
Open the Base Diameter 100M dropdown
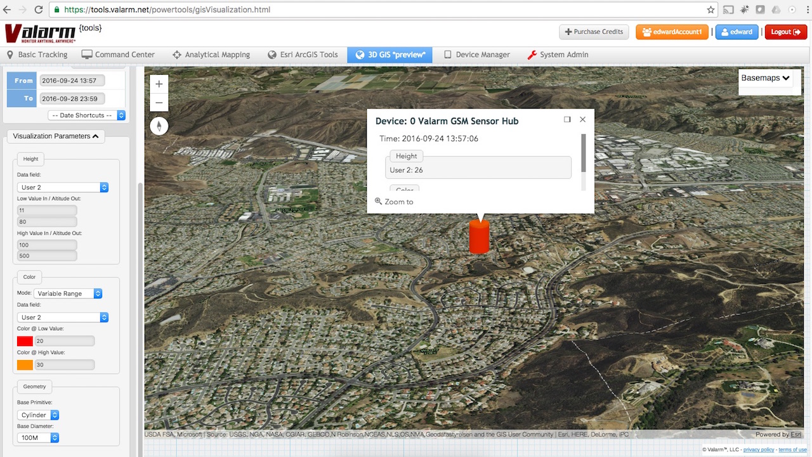[38, 437]
